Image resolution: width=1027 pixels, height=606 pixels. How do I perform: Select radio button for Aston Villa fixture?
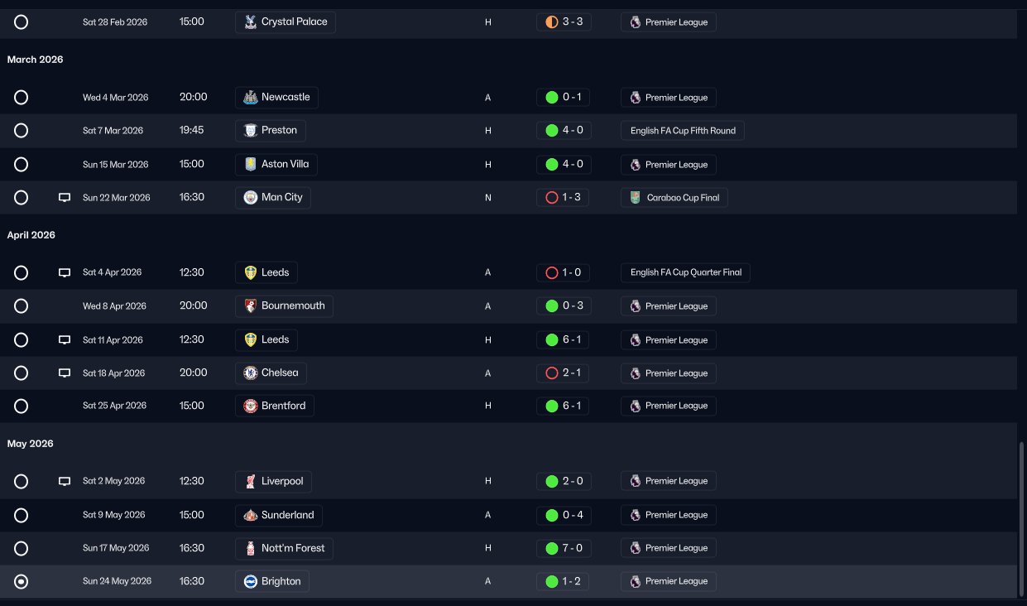coord(22,164)
